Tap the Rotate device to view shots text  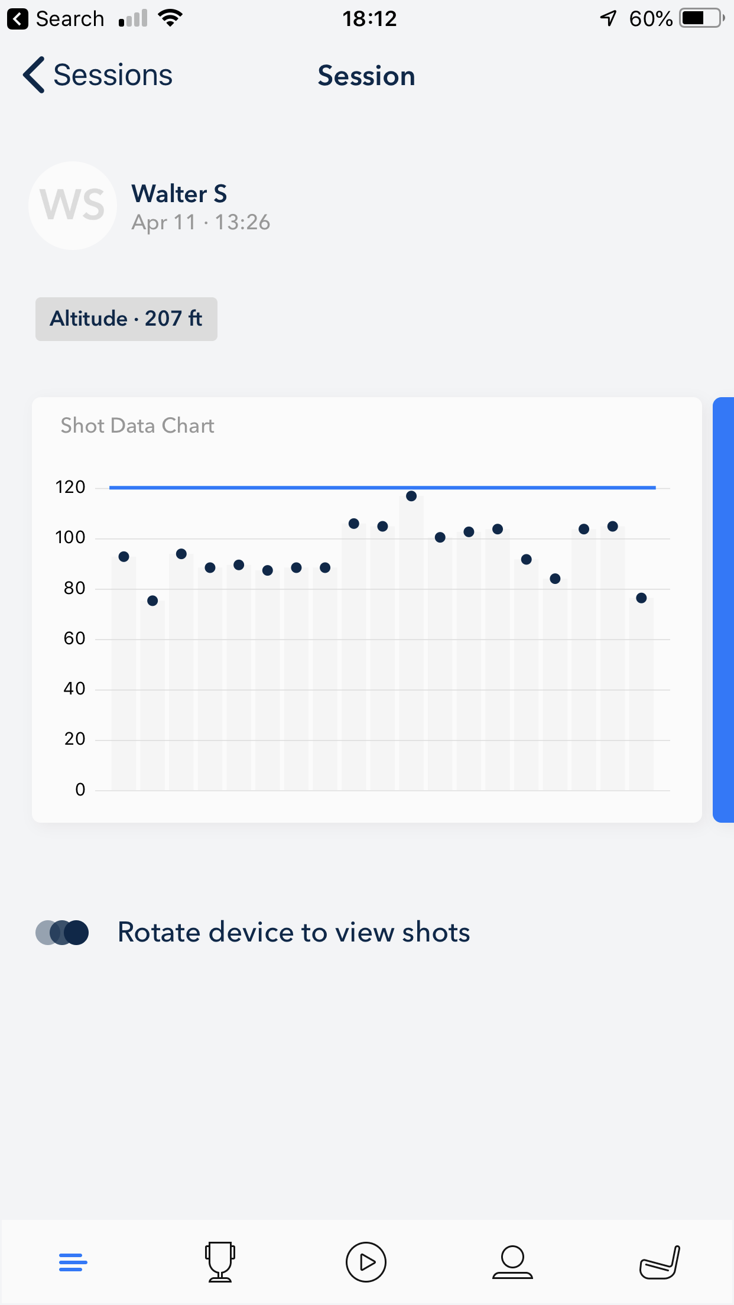tap(294, 933)
